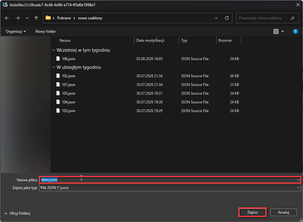Click the LS app icon in title bar
This screenshot has width=303, height=222.
[x=5, y=5]
